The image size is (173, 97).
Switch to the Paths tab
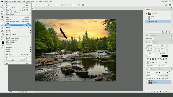coord(159,69)
